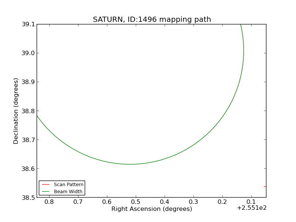Click the axis offset text '+2.551e2'
Viewport: 296px width, 222px height.
252,208
